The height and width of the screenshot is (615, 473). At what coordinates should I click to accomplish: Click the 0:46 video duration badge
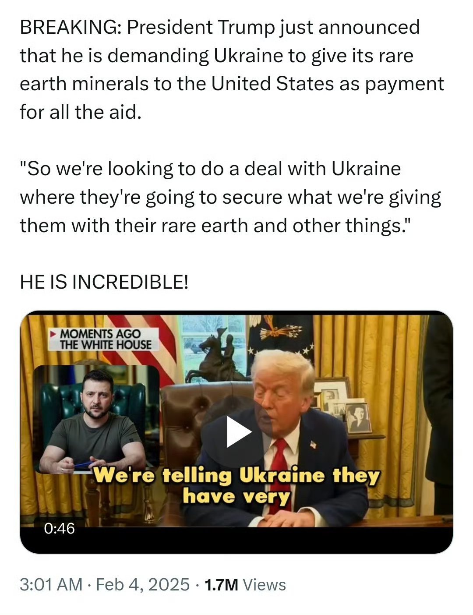point(60,528)
